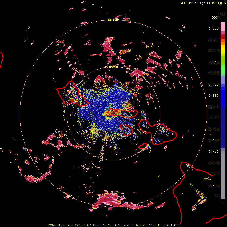Click the 0.787 legend value
The width and height of the screenshot is (227, 227).
(214, 73)
